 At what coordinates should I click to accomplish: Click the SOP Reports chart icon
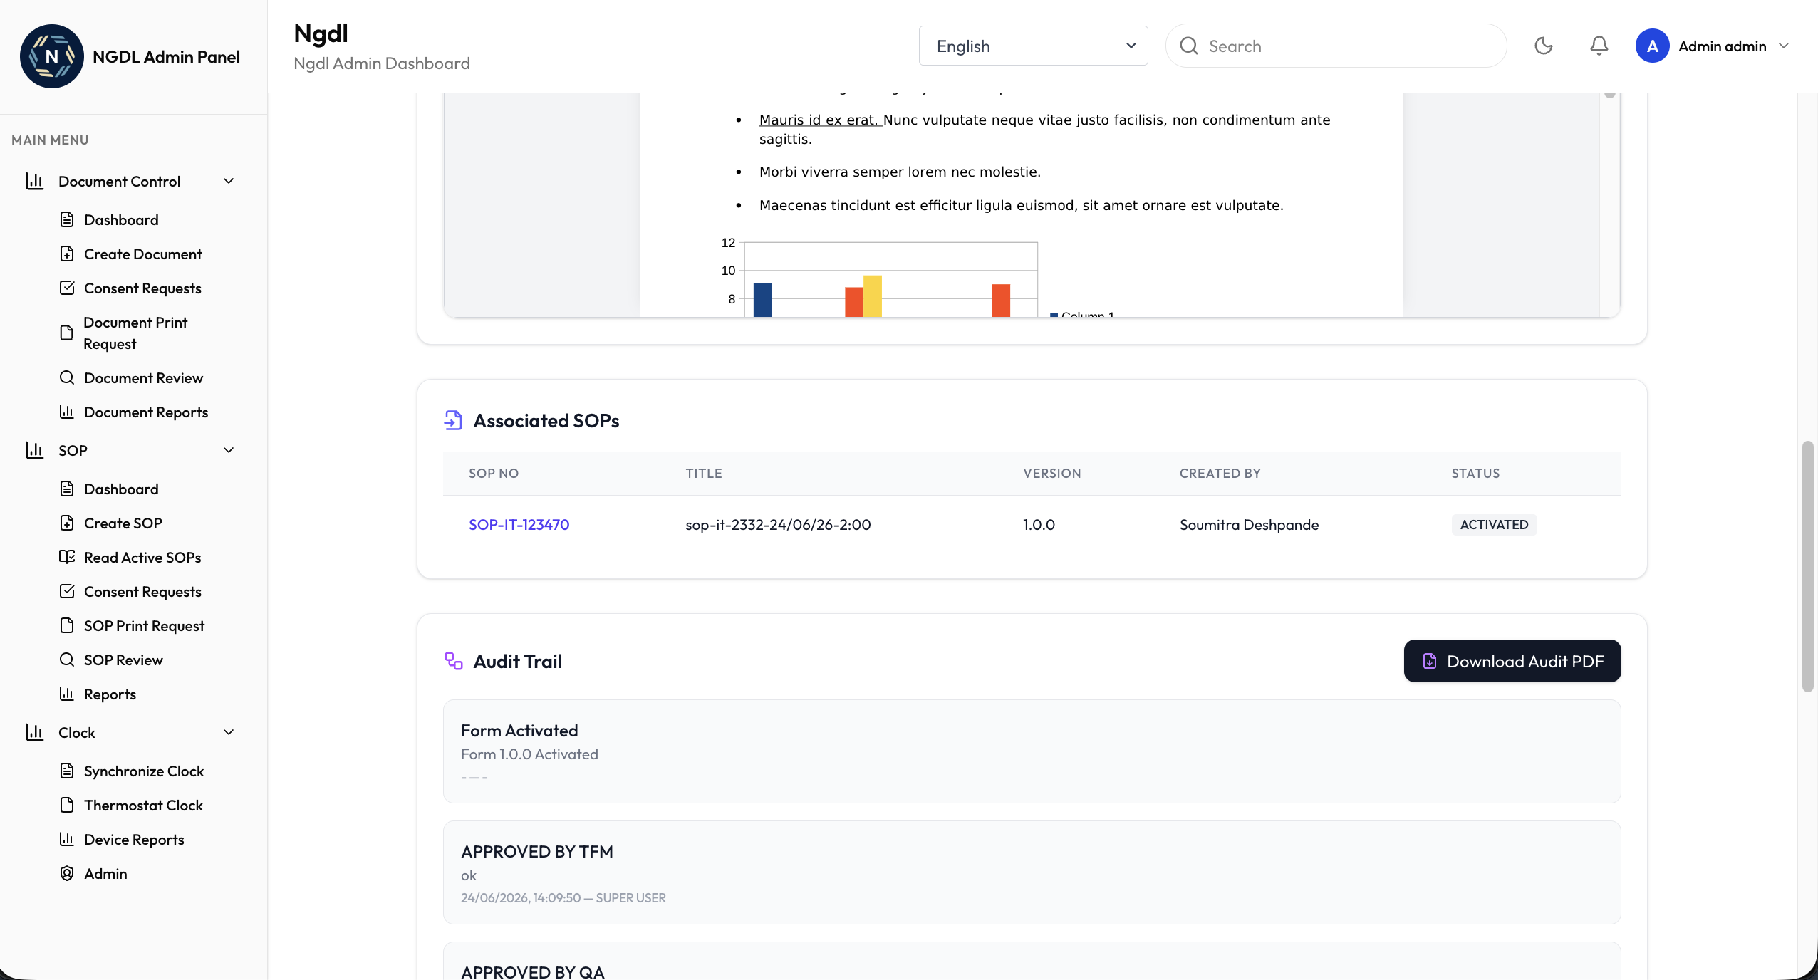coord(67,694)
